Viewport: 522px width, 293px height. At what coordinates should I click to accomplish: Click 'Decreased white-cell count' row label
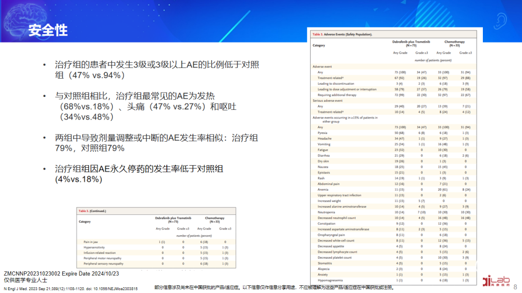[336, 240]
